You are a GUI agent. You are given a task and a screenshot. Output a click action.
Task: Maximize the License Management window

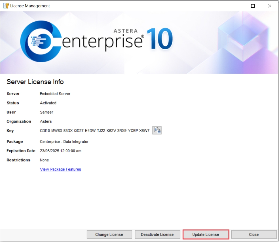point(253,6)
